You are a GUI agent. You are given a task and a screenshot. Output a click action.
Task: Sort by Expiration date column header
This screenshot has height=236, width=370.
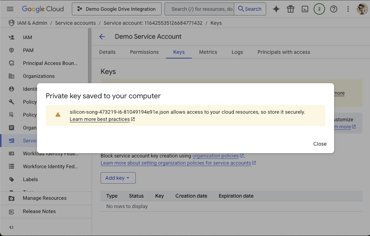coord(236,196)
